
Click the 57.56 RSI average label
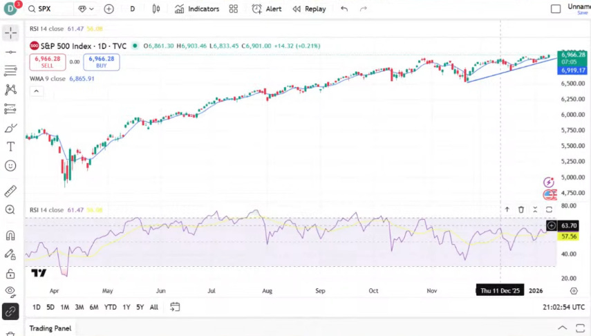click(x=569, y=236)
